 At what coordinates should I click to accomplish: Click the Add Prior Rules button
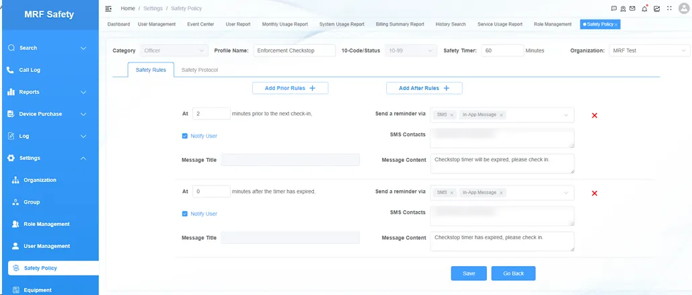click(x=290, y=88)
